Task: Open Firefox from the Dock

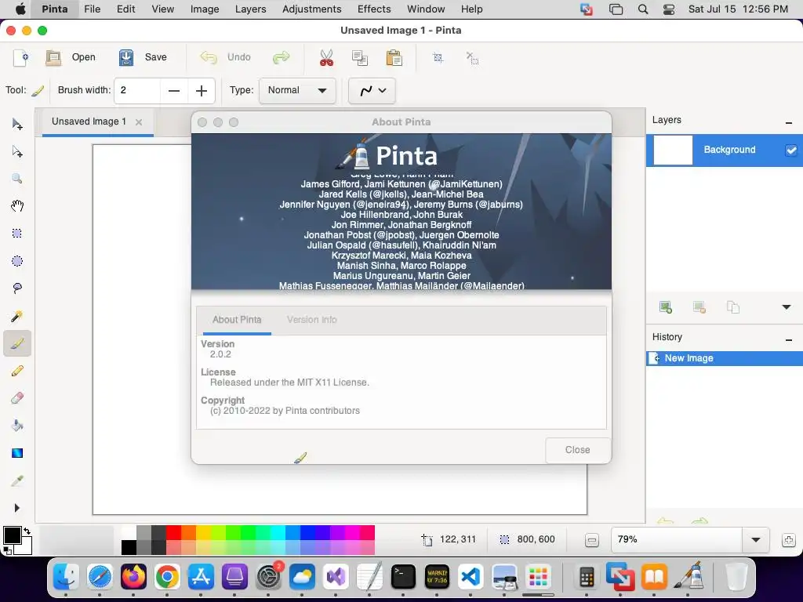Action: (133, 577)
